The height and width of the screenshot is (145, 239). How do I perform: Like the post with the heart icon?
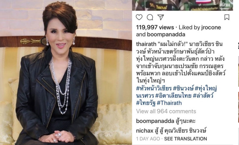pyautogui.click(x=139, y=17)
